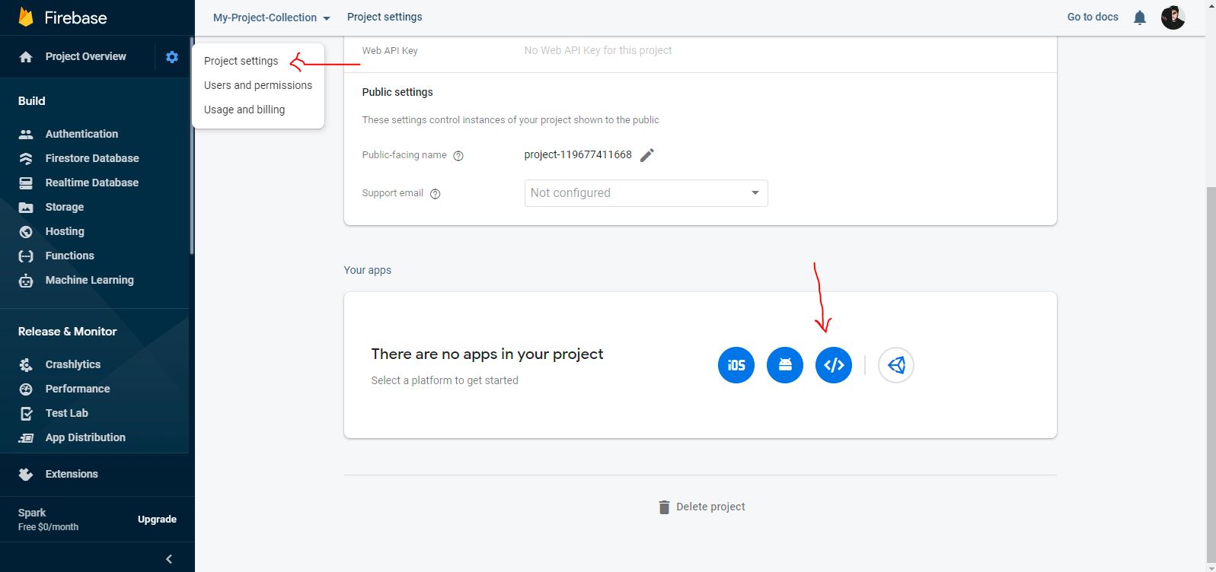Click the Public settings heading
The image size is (1216, 572).
397,92
